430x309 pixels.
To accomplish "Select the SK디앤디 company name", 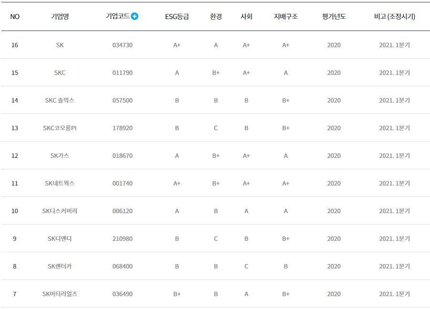I will (60, 238).
